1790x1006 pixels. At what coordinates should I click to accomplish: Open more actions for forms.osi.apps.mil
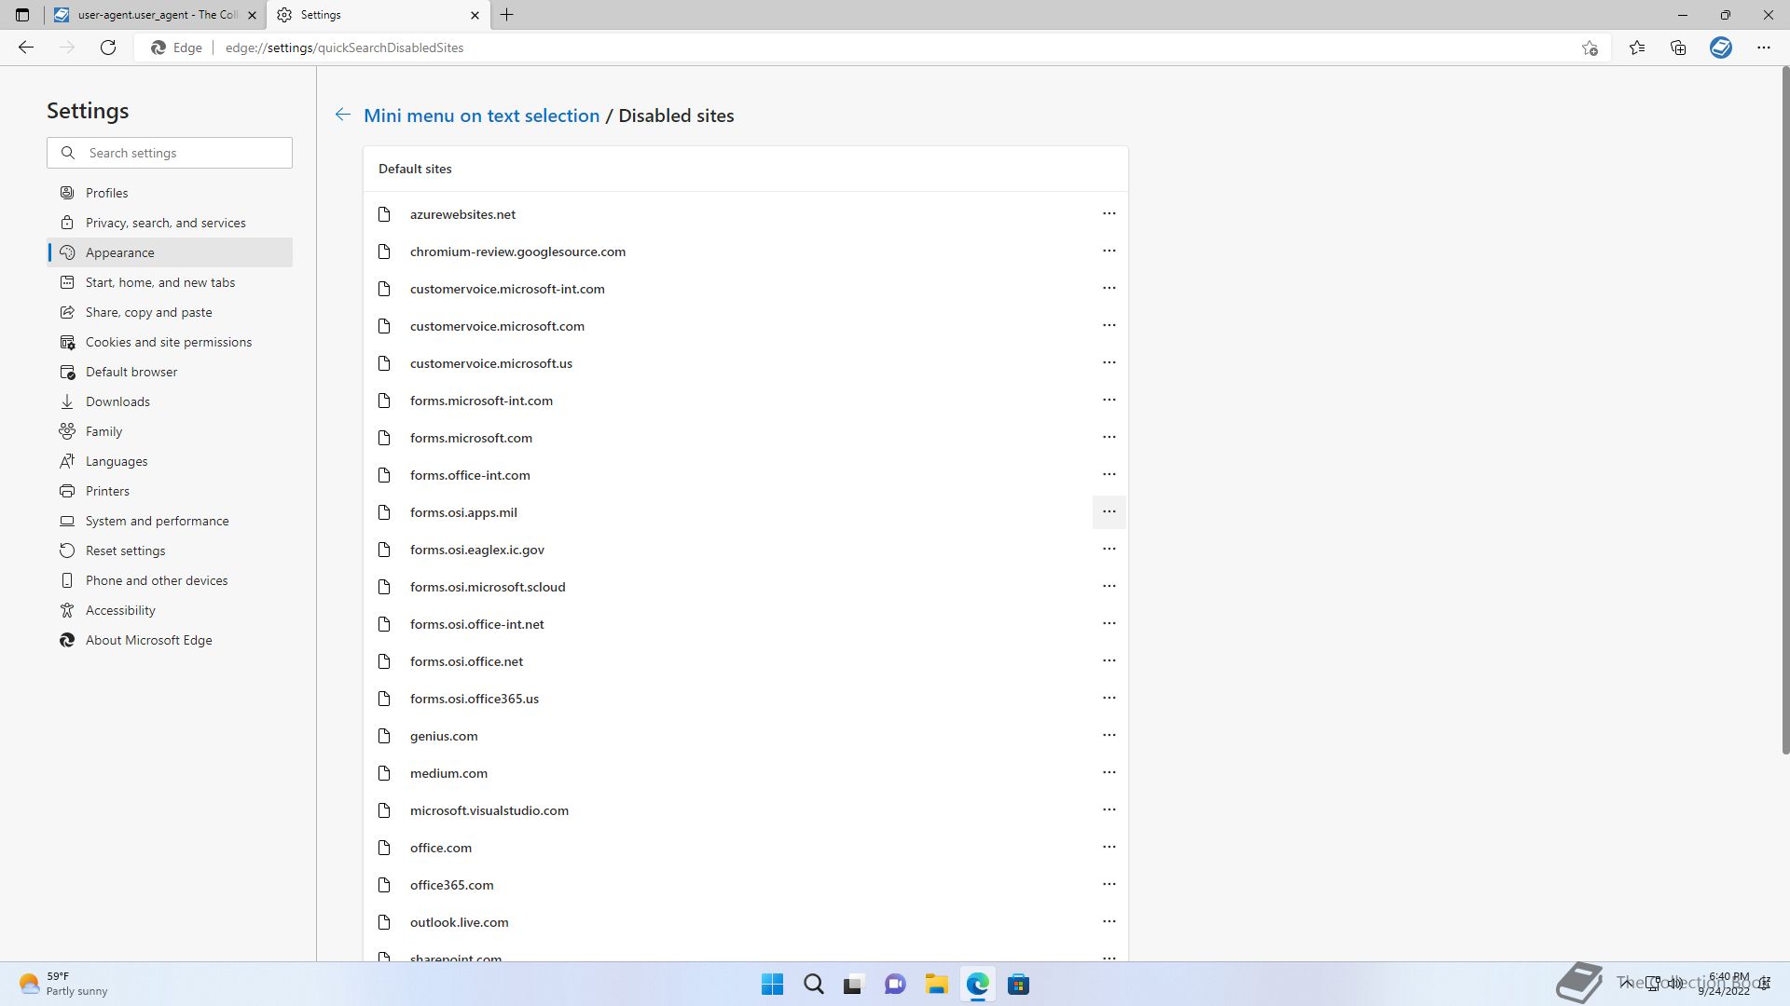coord(1108,511)
